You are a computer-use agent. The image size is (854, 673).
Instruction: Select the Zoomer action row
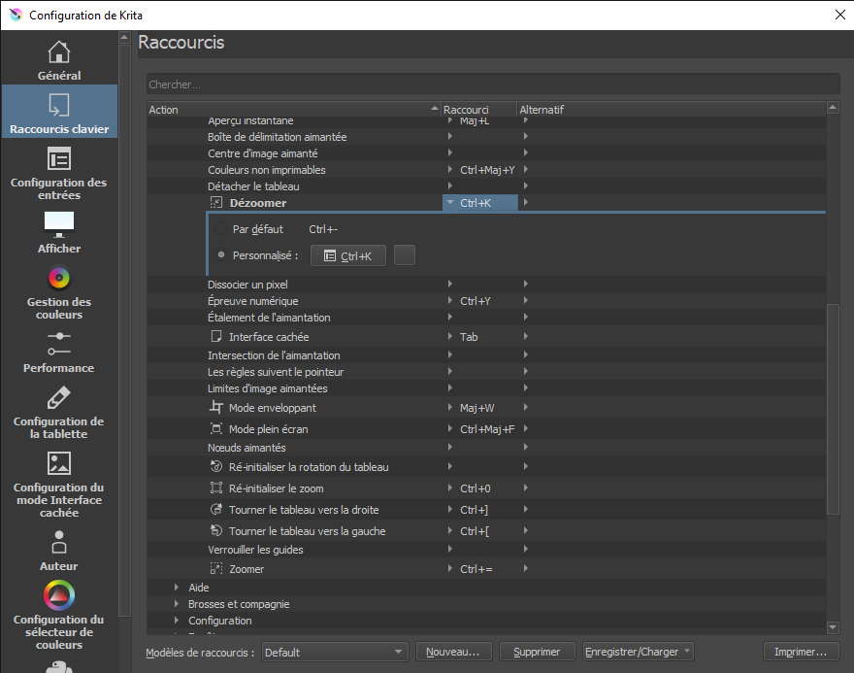pyautogui.click(x=246, y=569)
